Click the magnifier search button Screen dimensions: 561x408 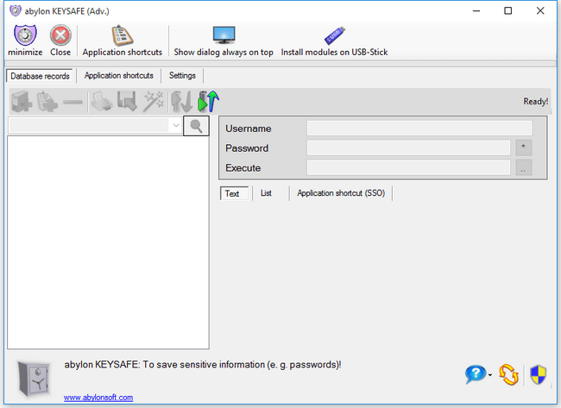(x=196, y=126)
